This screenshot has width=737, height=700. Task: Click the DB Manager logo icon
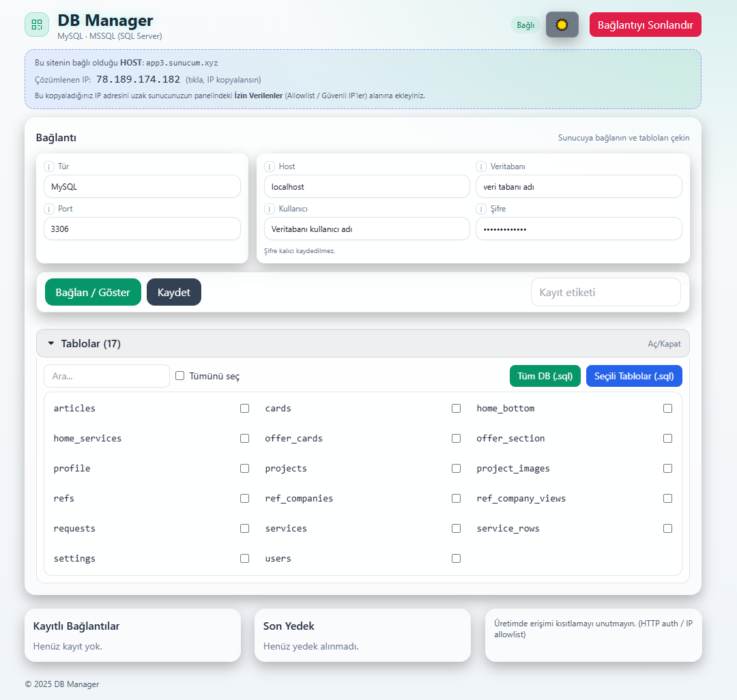click(37, 25)
